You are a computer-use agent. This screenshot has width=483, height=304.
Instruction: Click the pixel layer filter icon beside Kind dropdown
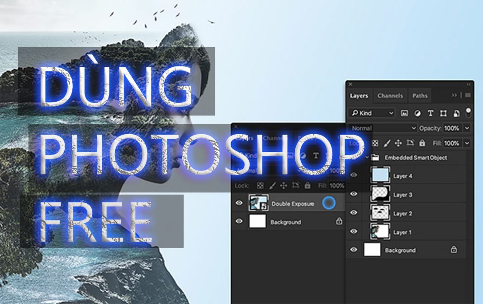[405, 113]
